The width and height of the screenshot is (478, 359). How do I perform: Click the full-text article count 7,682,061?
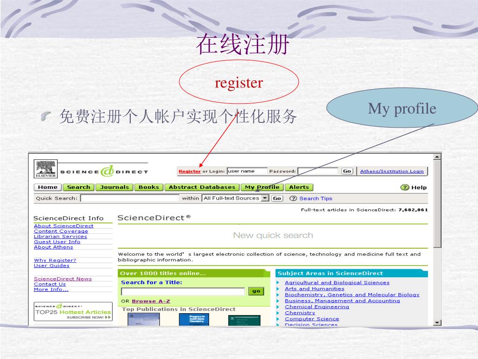[x=413, y=210]
